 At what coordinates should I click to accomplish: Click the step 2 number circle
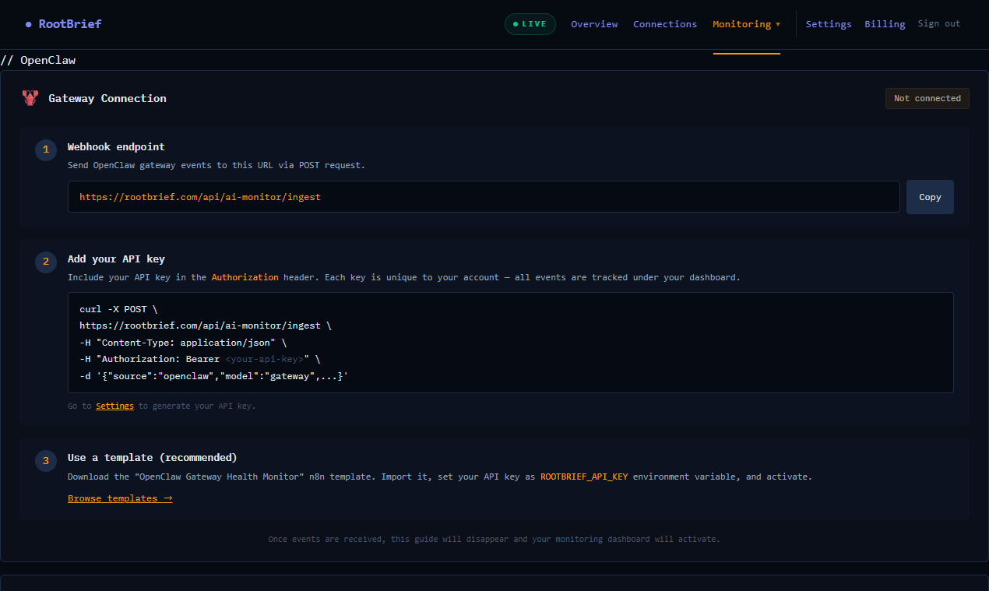pyautogui.click(x=46, y=262)
